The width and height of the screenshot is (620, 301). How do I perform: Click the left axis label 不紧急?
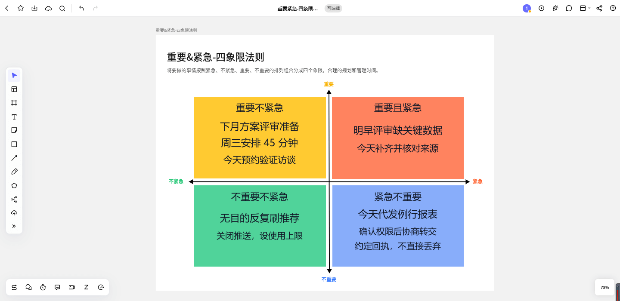point(176,181)
